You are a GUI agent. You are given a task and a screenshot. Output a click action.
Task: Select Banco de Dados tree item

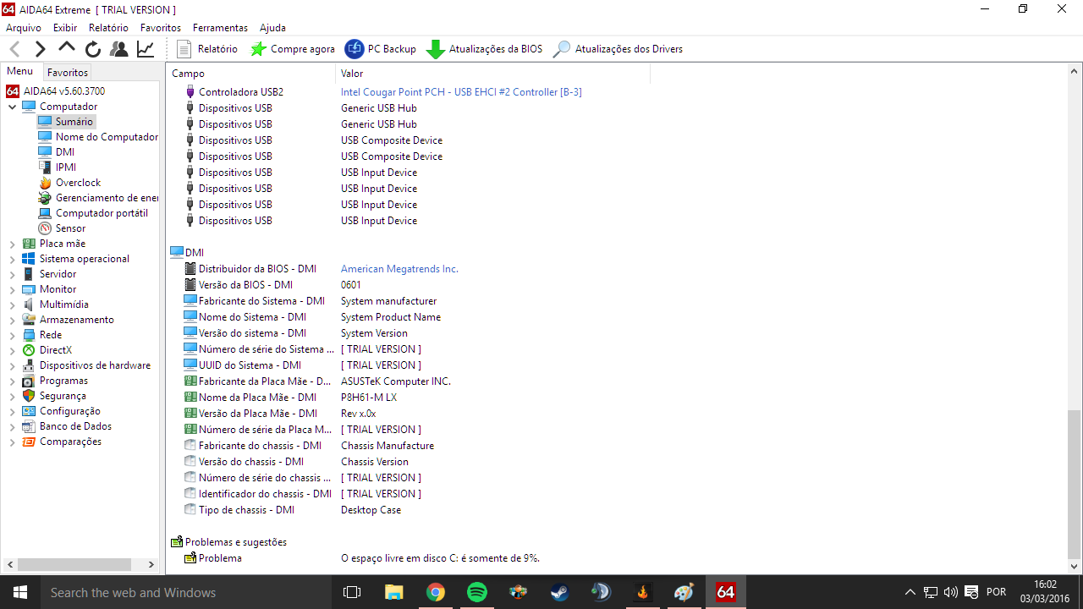click(x=67, y=426)
